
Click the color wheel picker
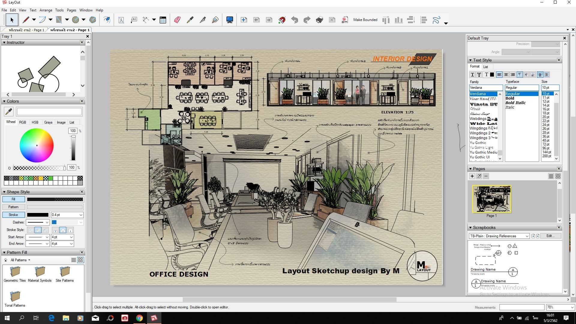37,145
